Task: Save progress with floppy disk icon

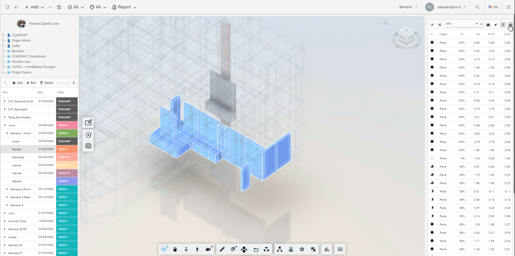Action: coord(488,25)
